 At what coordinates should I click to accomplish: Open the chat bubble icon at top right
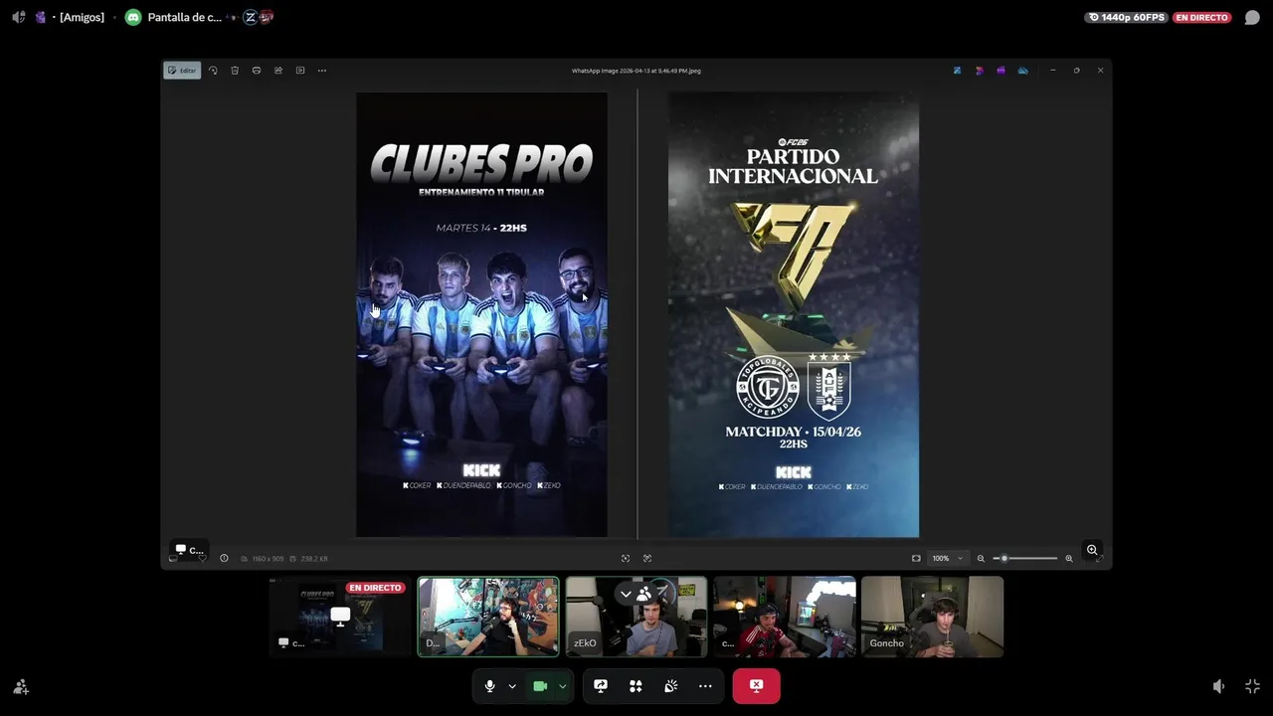[1252, 17]
